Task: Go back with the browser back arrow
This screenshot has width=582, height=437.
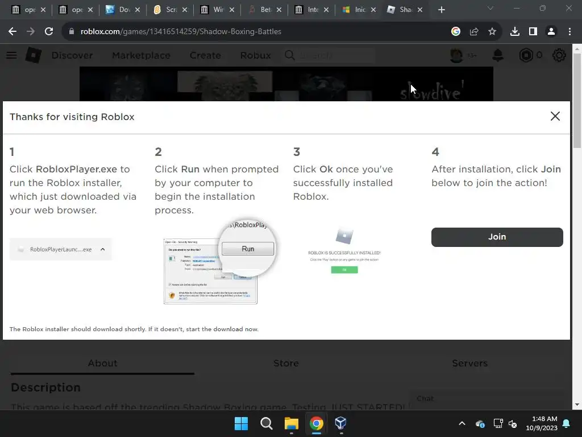Action: click(x=13, y=32)
